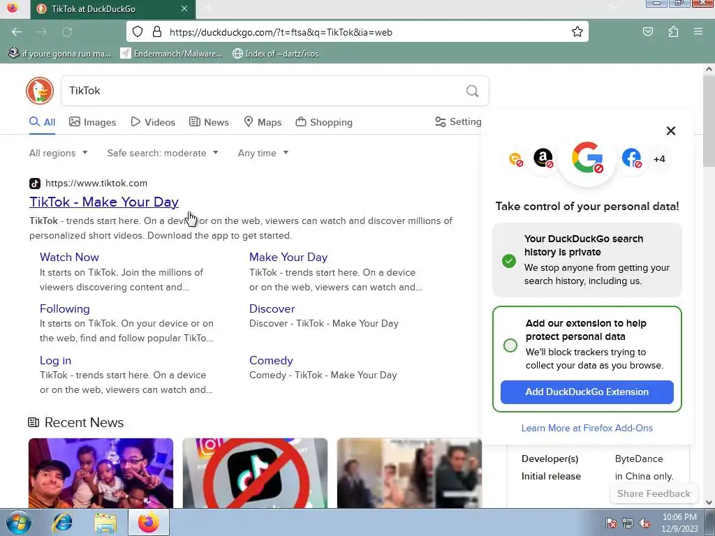This screenshot has height=536, width=715.
Task: Open the Index of ~dartz/isos bookmark
Action: coord(275,53)
